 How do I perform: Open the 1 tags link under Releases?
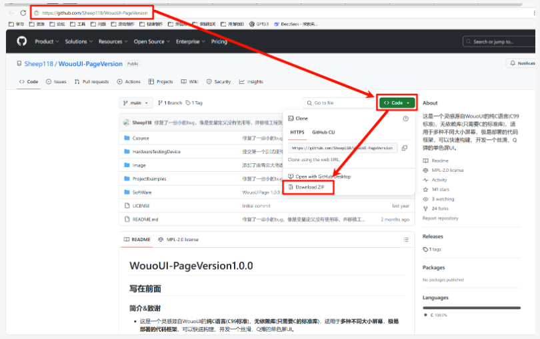tap(432, 249)
